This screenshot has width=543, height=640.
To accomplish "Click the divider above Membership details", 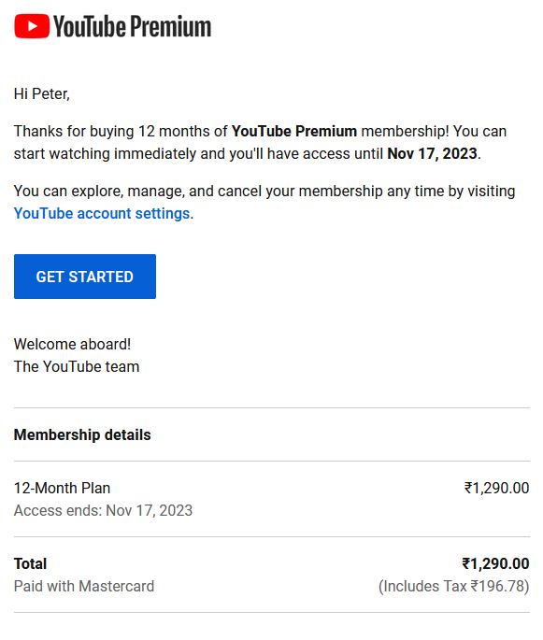I will click(x=271, y=407).
